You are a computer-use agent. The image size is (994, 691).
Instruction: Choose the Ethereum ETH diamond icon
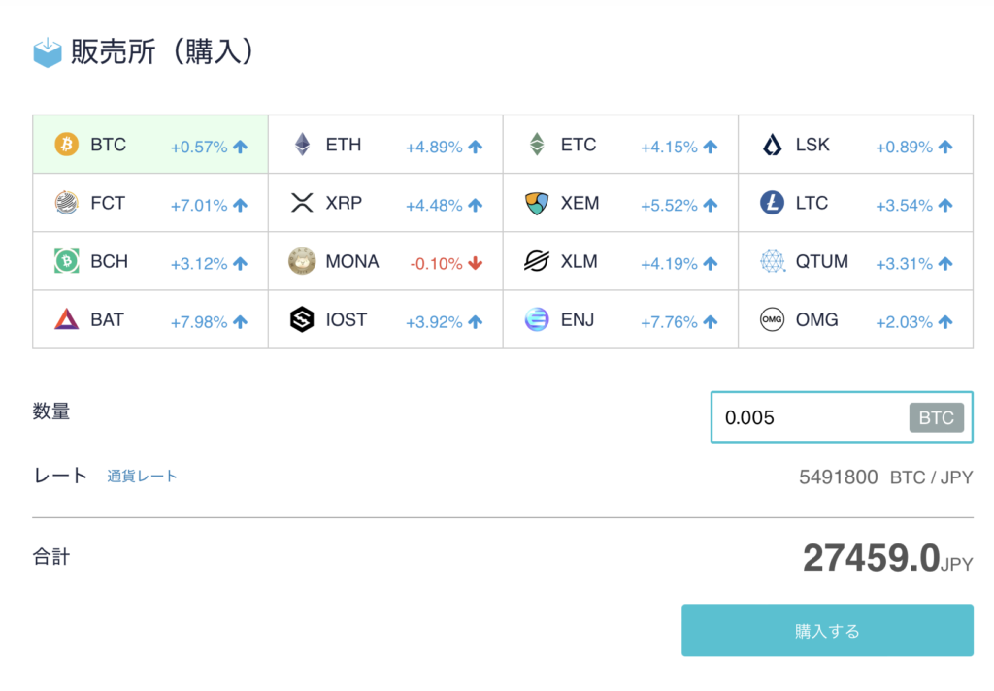pos(303,145)
